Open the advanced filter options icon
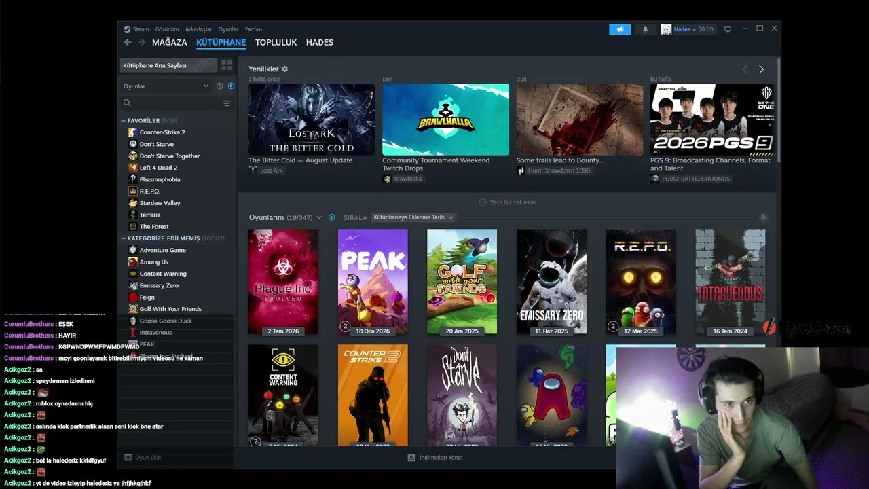Viewport: 869px width, 489px height. pyautogui.click(x=227, y=103)
